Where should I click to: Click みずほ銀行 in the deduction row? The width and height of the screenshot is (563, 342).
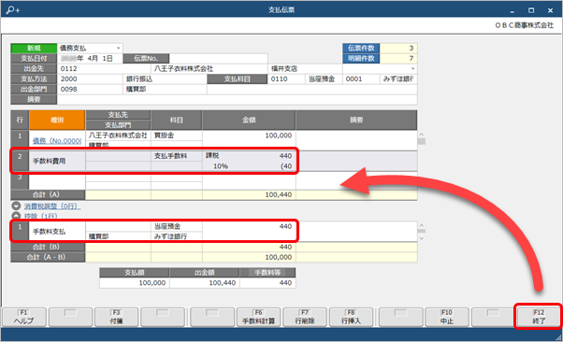(x=177, y=236)
